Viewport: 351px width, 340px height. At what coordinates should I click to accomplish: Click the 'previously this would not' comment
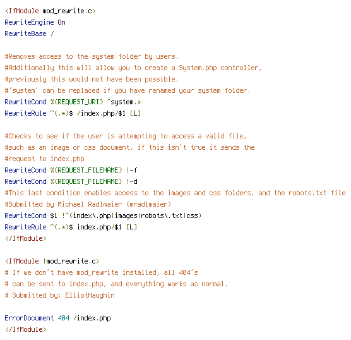point(92,80)
